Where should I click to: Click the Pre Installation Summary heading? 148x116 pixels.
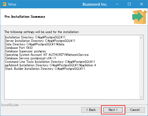click(25, 17)
